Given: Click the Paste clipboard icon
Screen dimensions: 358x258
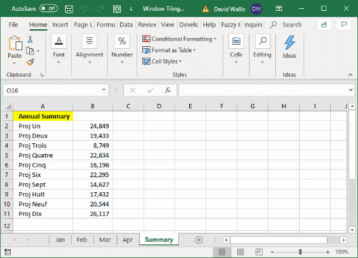Looking at the screenshot, I should tap(15, 43).
